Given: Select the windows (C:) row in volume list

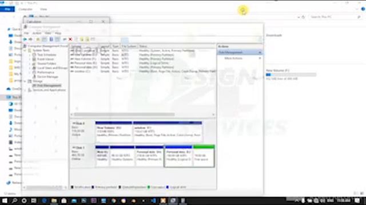Looking at the screenshot, I should pyautogui.click(x=143, y=71).
